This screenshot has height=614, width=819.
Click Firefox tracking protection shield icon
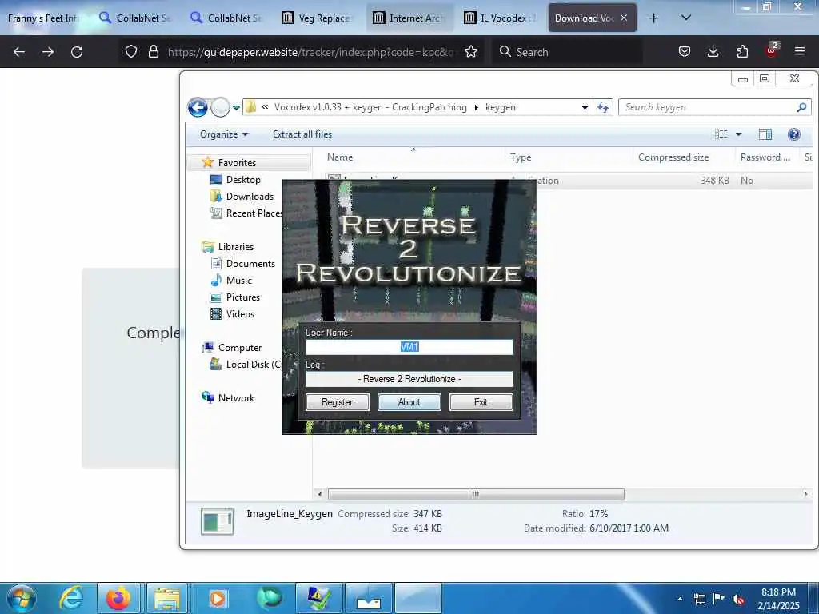(x=131, y=52)
